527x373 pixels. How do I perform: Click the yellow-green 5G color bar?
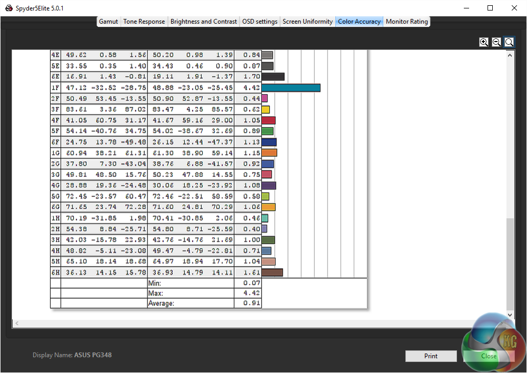pos(265,196)
